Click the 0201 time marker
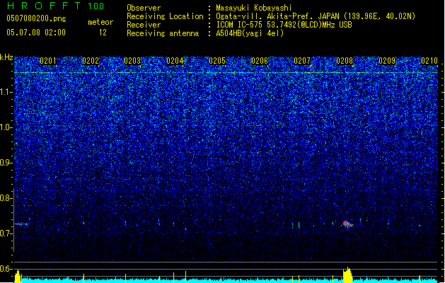Image resolution: width=445 pixels, height=283 pixels. coord(48,61)
